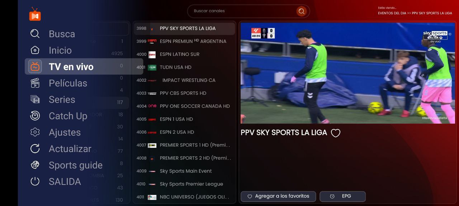Image resolution: width=459 pixels, height=206 pixels.
Task: Click the orange search magnifier button
Action: tap(301, 11)
